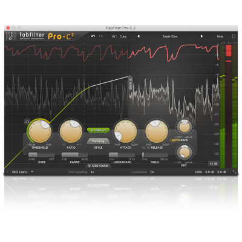Select the previous preset arrow
Image resolution: width=242 pixels, height=242 pixels.
coord(139,36)
